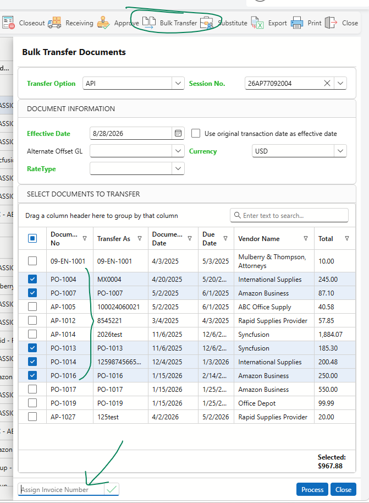Open filter for Document Date column

pos(190,238)
